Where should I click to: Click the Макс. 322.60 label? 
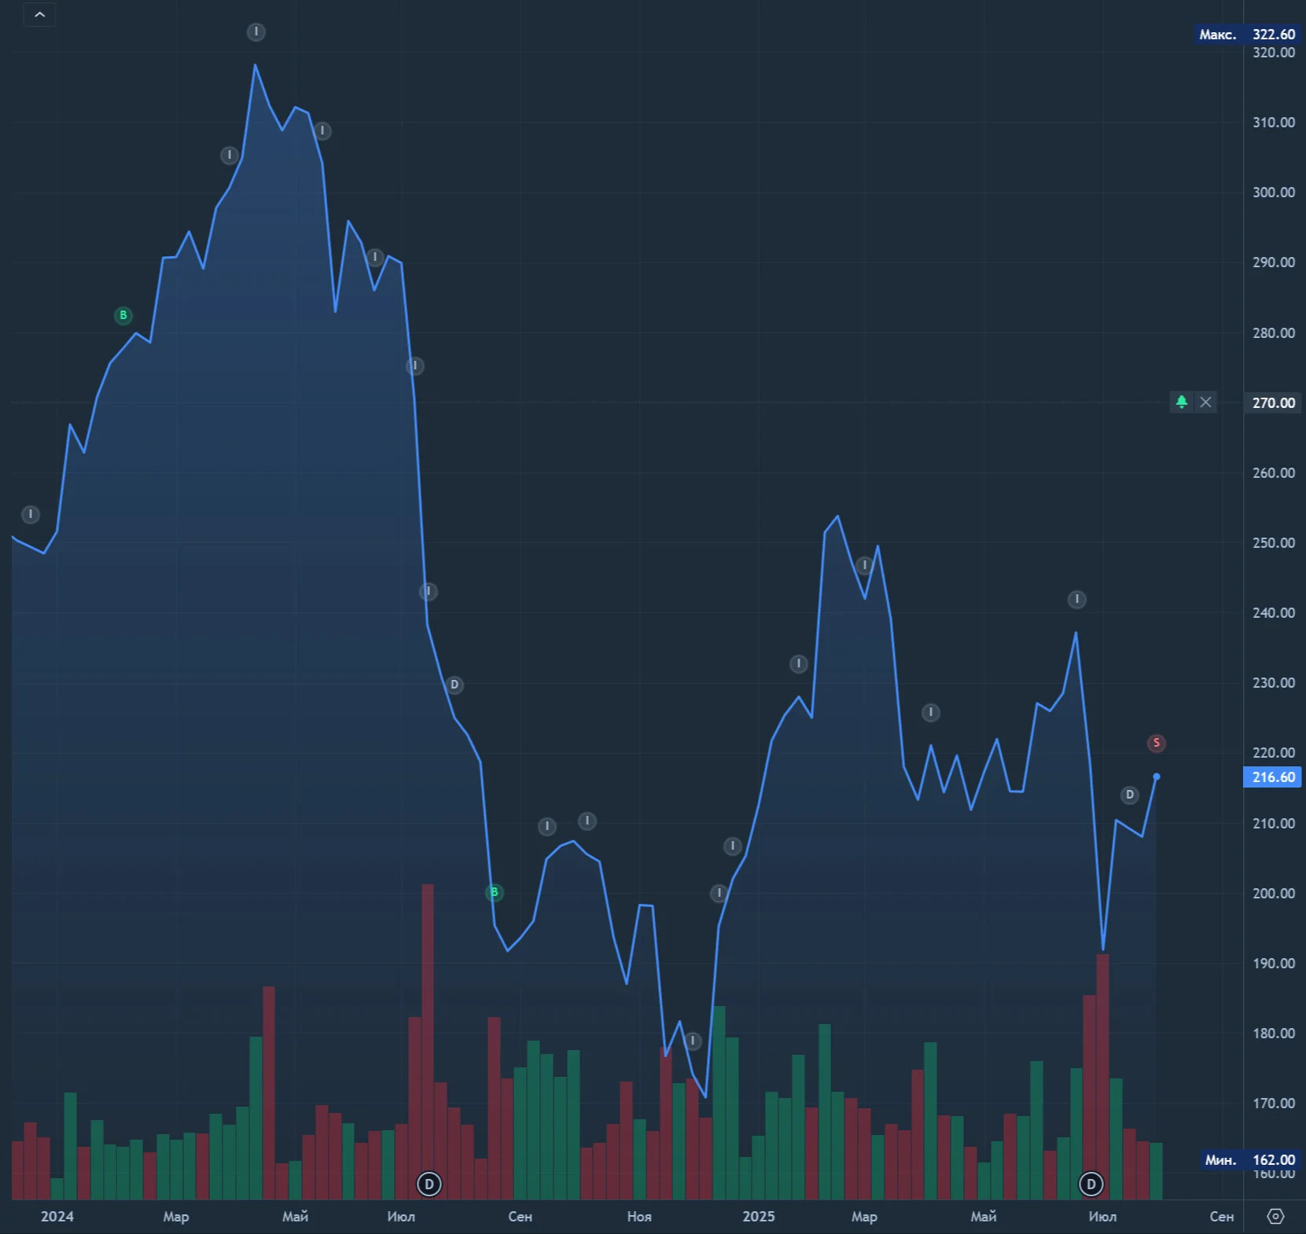pyautogui.click(x=1247, y=35)
